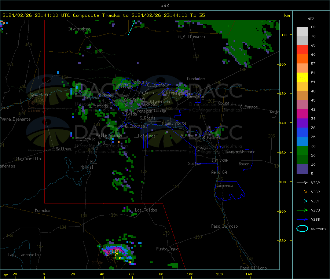Click the Cda_Amarilla map label

(x=27, y=159)
